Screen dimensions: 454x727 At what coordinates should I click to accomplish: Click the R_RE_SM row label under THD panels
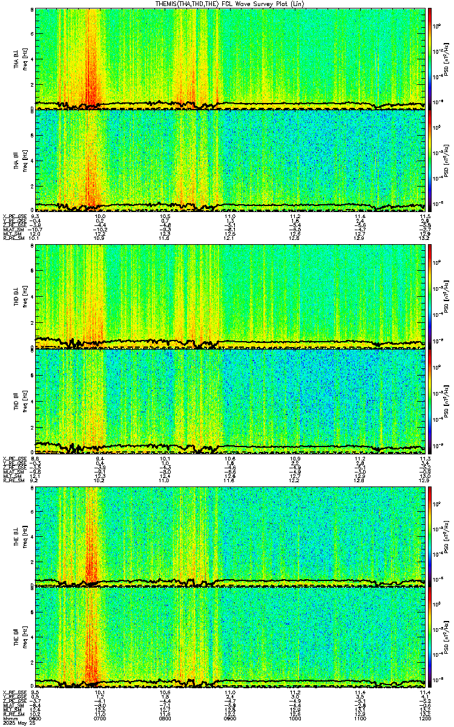click(x=13, y=479)
